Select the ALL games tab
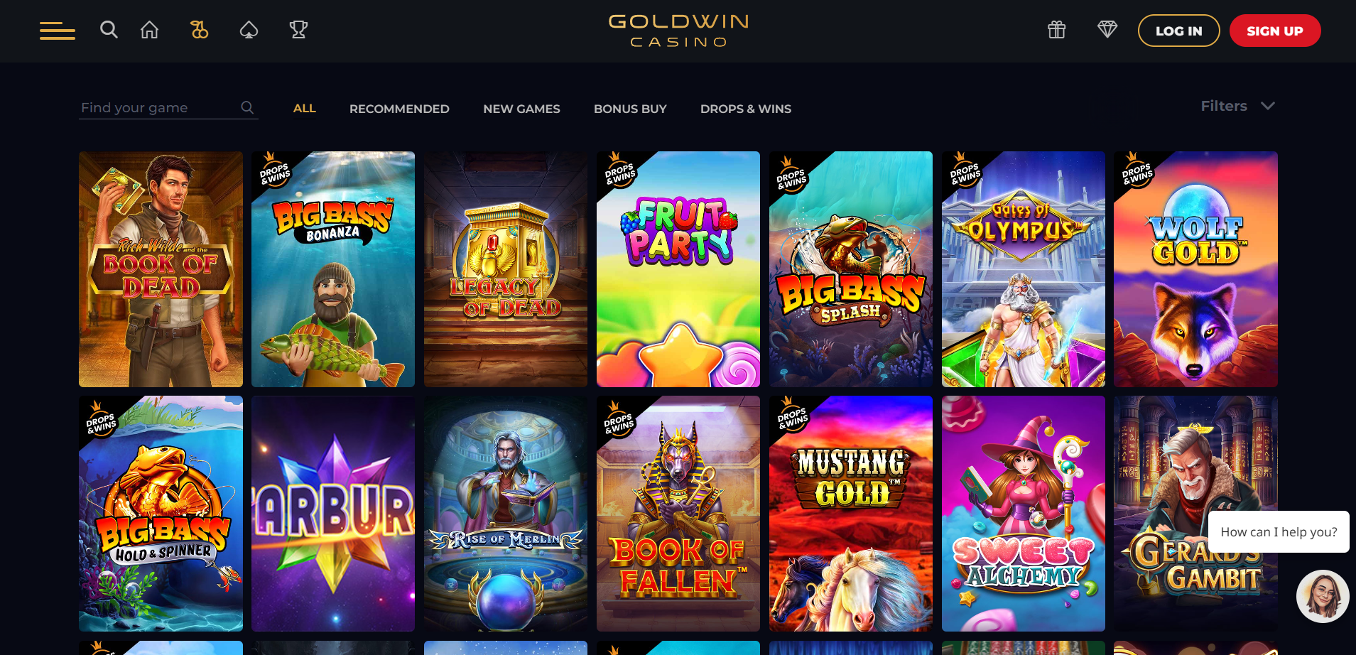This screenshot has width=1356, height=655. tap(305, 108)
